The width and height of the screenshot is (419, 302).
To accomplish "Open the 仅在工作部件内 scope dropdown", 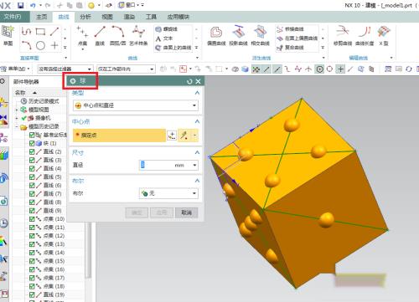I will coord(126,69).
